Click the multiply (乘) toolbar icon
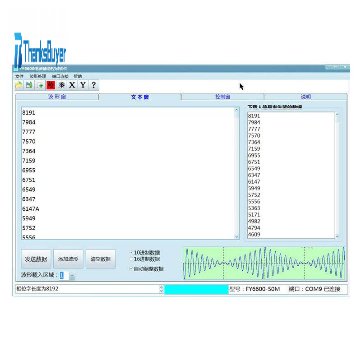The width and height of the screenshot is (361, 361). click(x=62, y=85)
